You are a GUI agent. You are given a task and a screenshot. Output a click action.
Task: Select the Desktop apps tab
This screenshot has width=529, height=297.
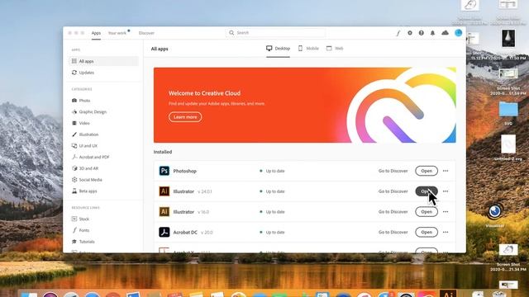pyautogui.click(x=278, y=49)
